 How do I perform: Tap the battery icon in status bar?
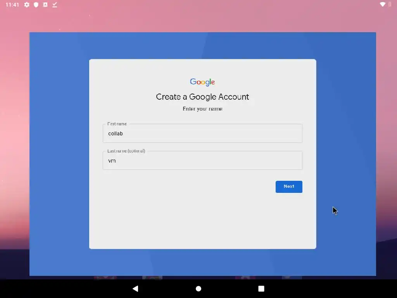[390, 4]
